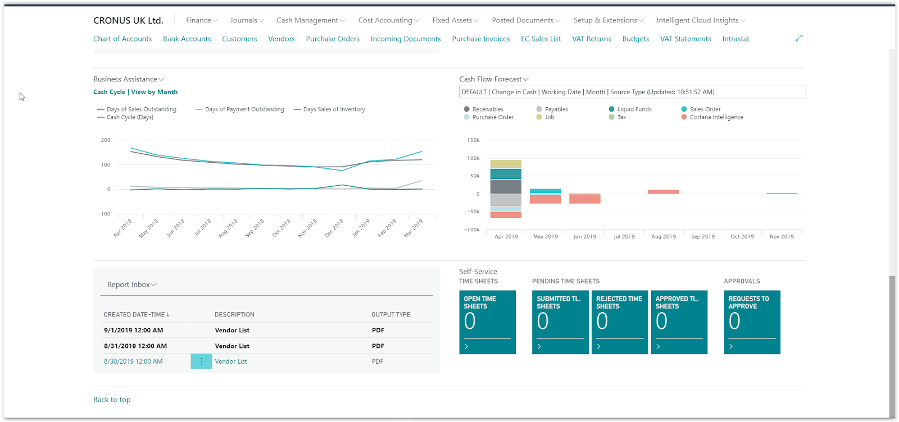This screenshot has width=899, height=422.
Task: Open the arrow on Requests to Approve tile
Action: pos(731,347)
